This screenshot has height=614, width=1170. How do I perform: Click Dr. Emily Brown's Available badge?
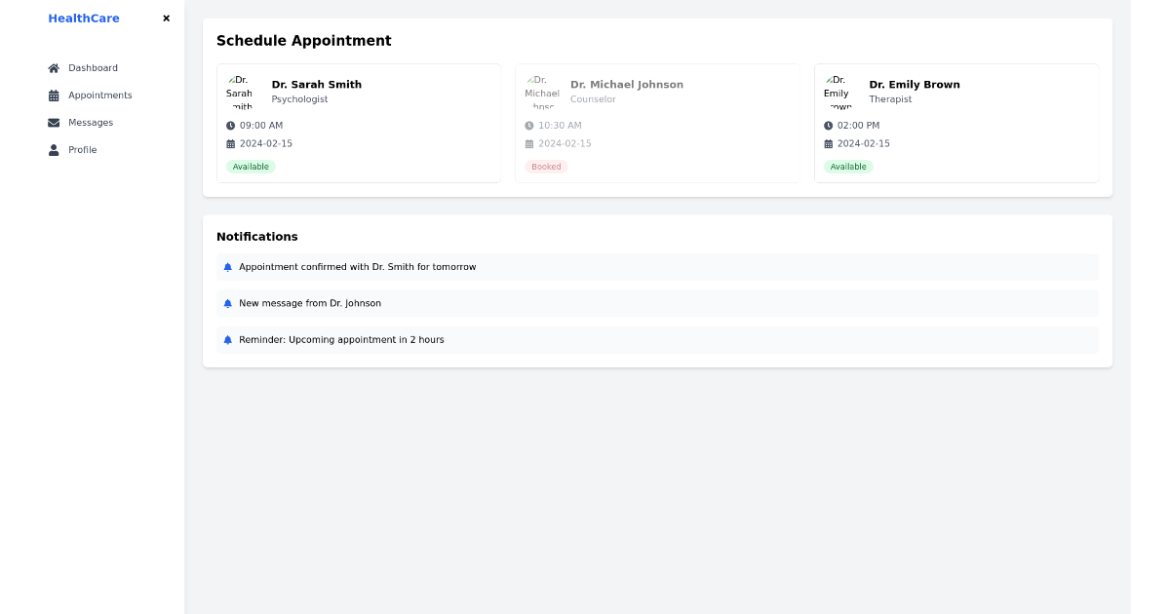click(x=848, y=167)
